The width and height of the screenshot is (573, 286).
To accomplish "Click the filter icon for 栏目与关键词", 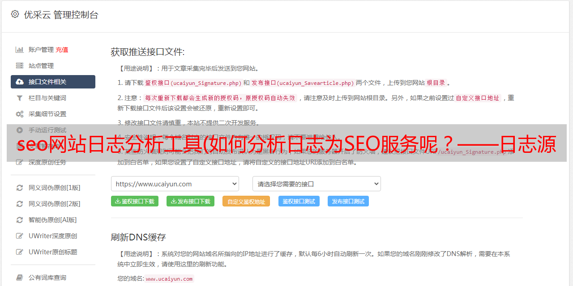I will pyautogui.click(x=19, y=98).
